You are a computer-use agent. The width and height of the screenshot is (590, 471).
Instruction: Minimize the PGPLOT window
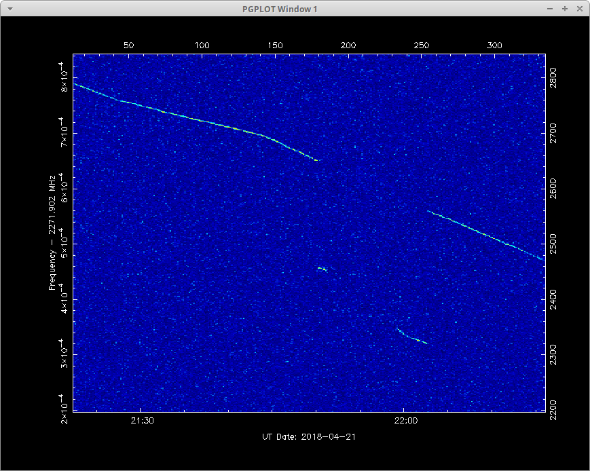tap(551, 9)
